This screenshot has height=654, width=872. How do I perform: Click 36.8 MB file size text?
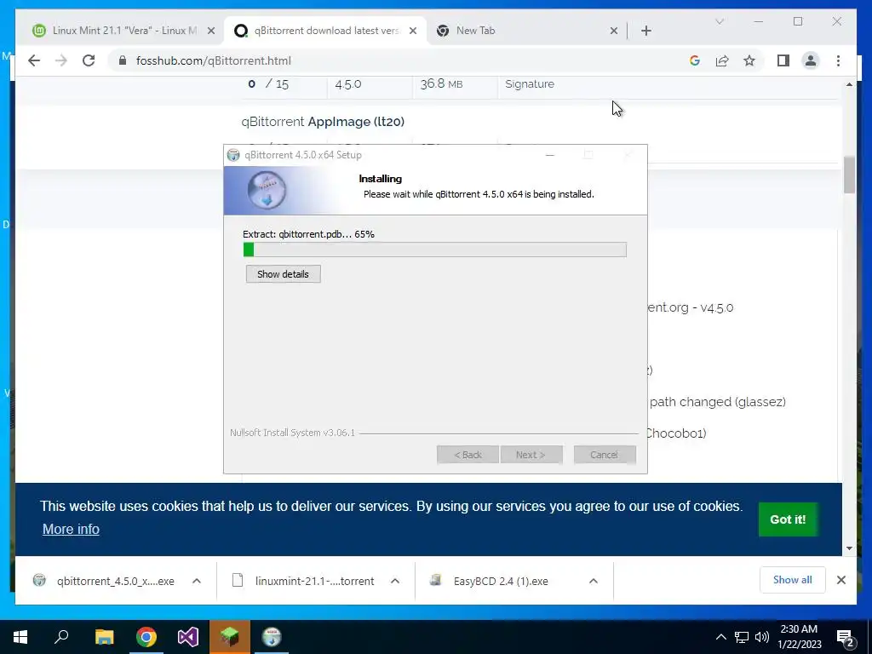(x=441, y=84)
